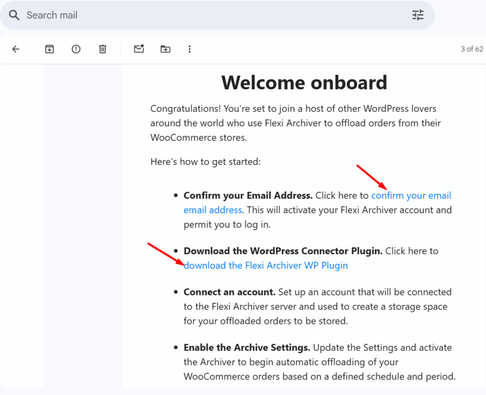This screenshot has height=395, width=486.
Task: Click the search magnifier icon
Action: (x=14, y=15)
